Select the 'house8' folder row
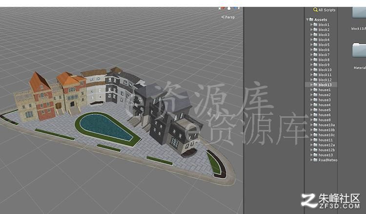Screen dimensions: 366x214 pyautogui.click(x=321, y=120)
